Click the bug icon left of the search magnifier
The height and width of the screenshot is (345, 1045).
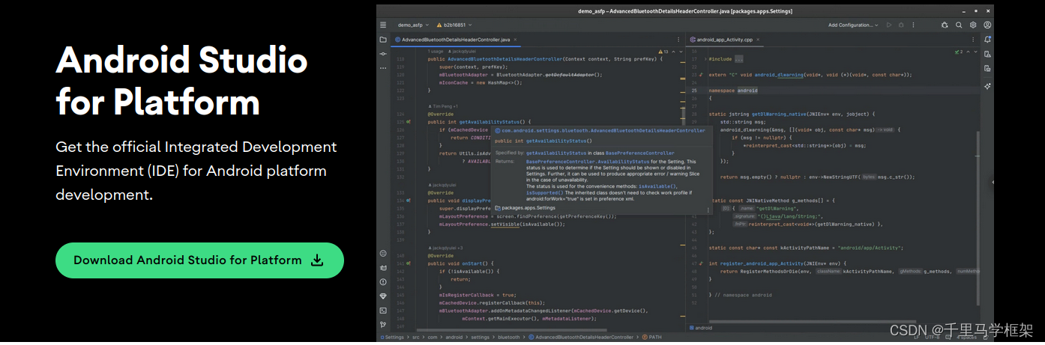click(945, 25)
